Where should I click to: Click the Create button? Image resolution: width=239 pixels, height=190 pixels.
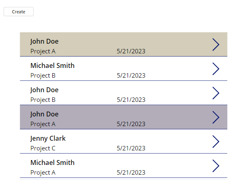point(19,12)
